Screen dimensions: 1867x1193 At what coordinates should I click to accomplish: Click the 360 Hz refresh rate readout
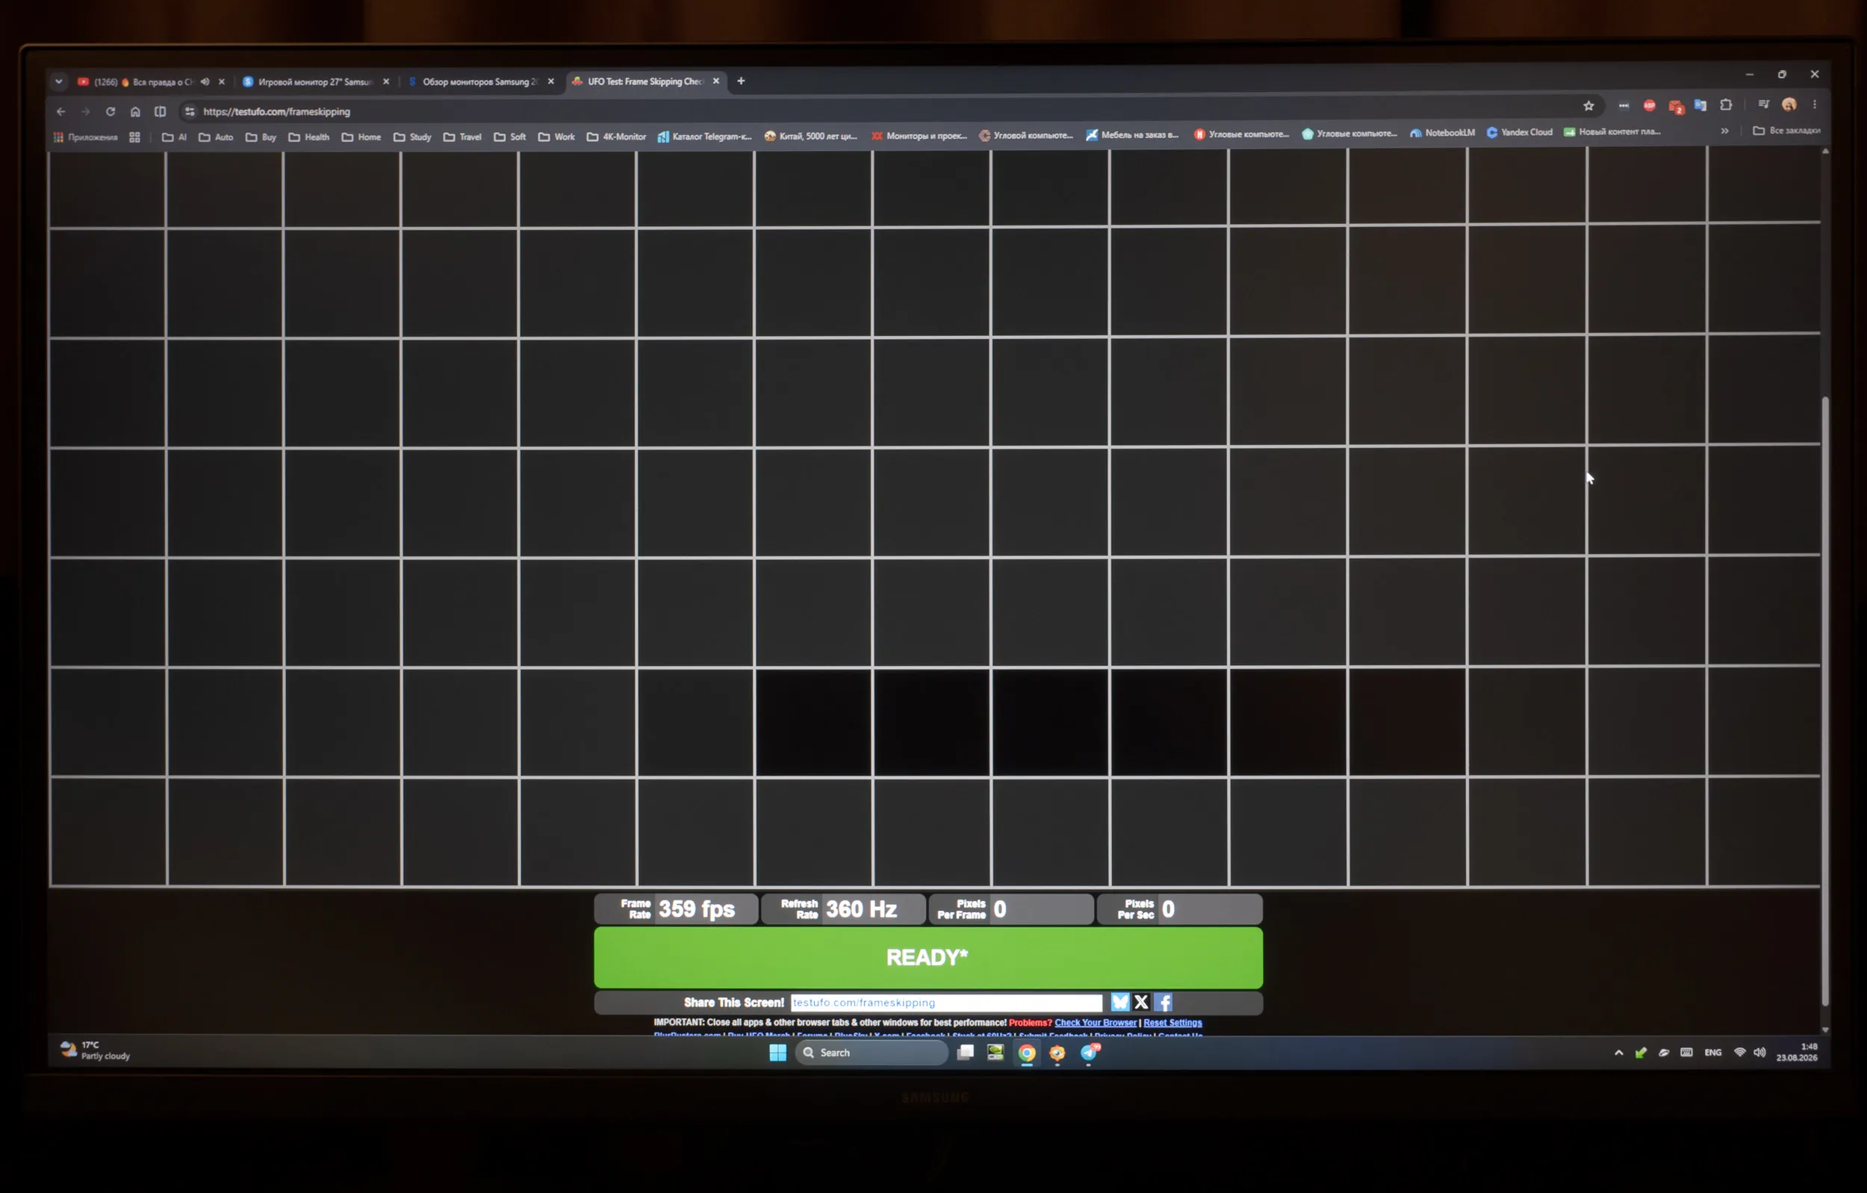pos(844,909)
